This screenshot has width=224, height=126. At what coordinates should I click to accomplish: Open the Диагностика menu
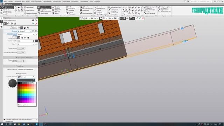point(57,1)
